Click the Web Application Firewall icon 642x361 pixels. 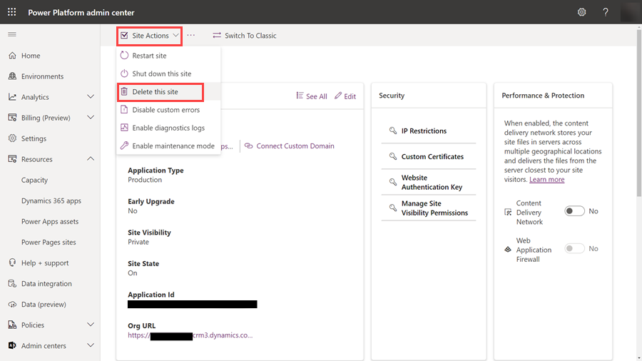point(508,249)
